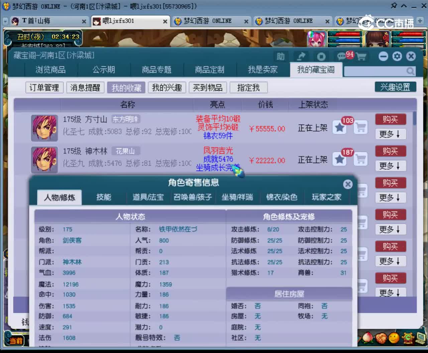Viewport: 428px width, 353px height.
Task: Open the 助 helper icon in header
Action: (x=281, y=56)
